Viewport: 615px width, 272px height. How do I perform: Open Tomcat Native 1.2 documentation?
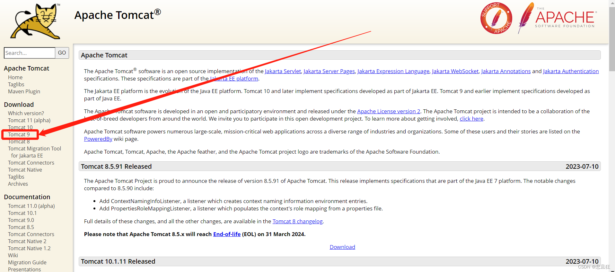click(29, 248)
